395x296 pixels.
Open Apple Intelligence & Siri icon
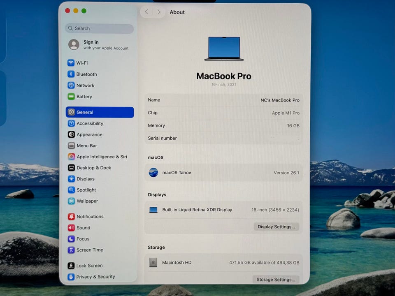(71, 157)
